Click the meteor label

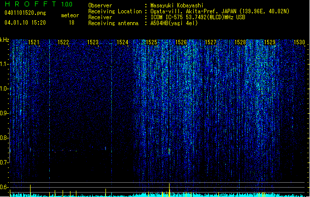(70, 15)
